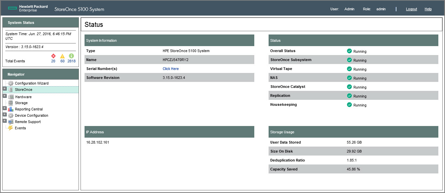445x193 pixels.
Task: Log out using the Logout link
Action: tap(411, 9)
